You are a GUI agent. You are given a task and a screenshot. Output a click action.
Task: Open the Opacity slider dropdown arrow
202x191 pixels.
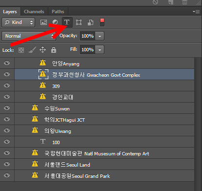pyautogui.click(x=100, y=36)
